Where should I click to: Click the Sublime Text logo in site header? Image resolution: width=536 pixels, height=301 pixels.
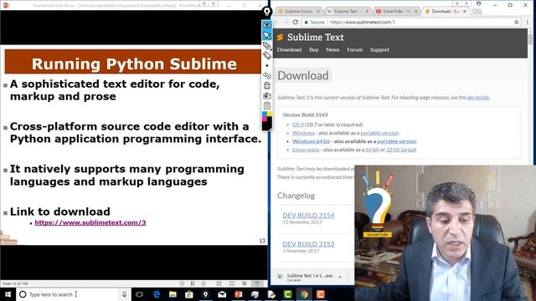(x=311, y=37)
